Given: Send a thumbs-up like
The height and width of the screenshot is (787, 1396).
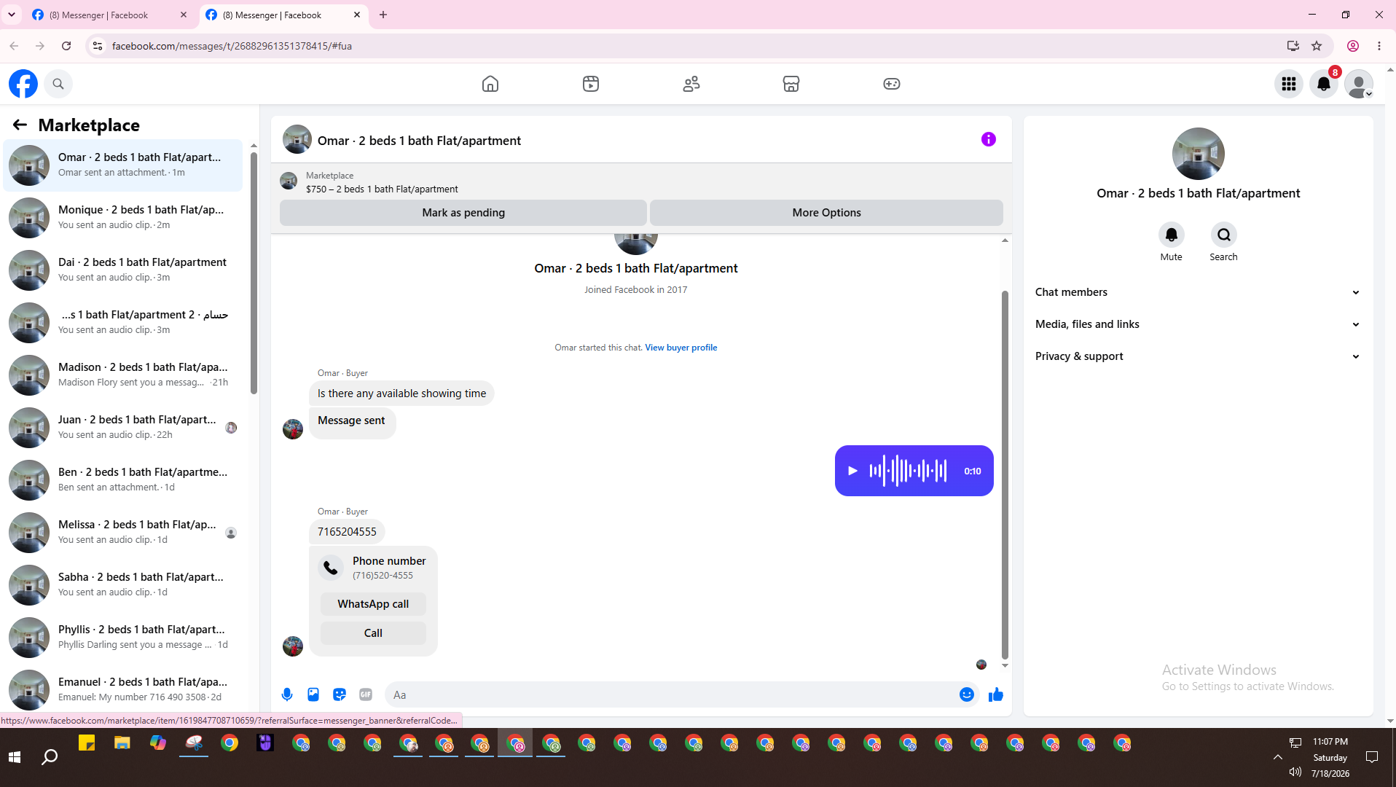Looking at the screenshot, I should (996, 695).
